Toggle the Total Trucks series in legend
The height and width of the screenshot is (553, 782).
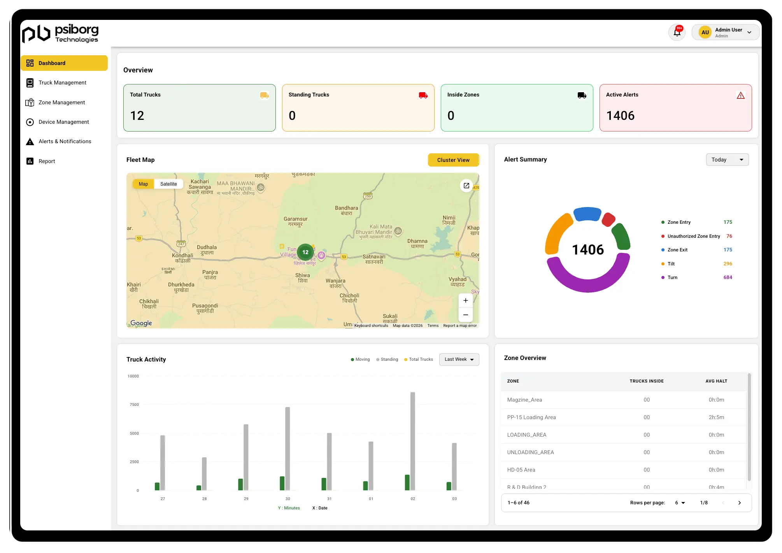[x=419, y=360]
